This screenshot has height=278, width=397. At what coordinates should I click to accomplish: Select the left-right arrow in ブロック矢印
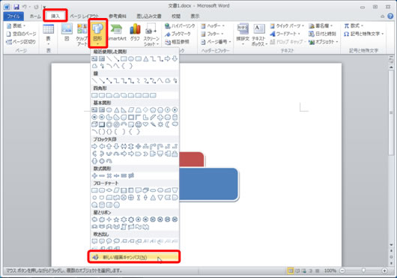pos(124,146)
